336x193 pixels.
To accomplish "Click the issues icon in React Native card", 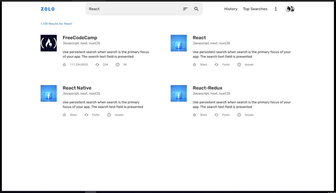I will pyautogui.click(x=109, y=115).
